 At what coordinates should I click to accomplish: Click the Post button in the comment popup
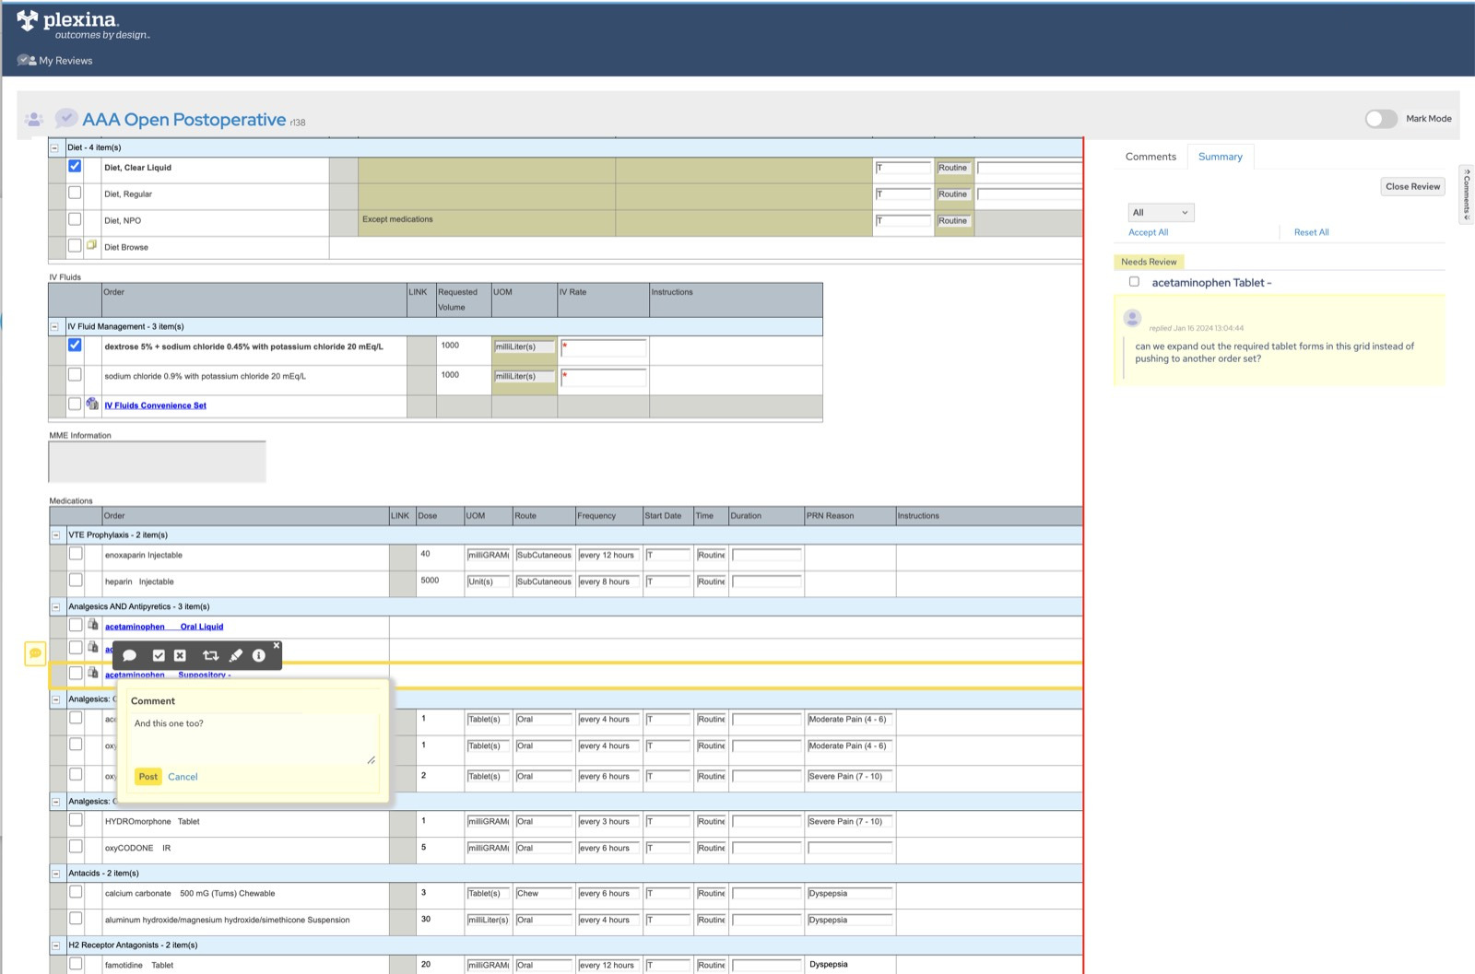pos(148,777)
